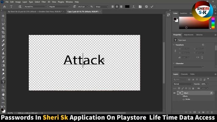
Task: Select the Quick Selection tool
Action: point(3,28)
